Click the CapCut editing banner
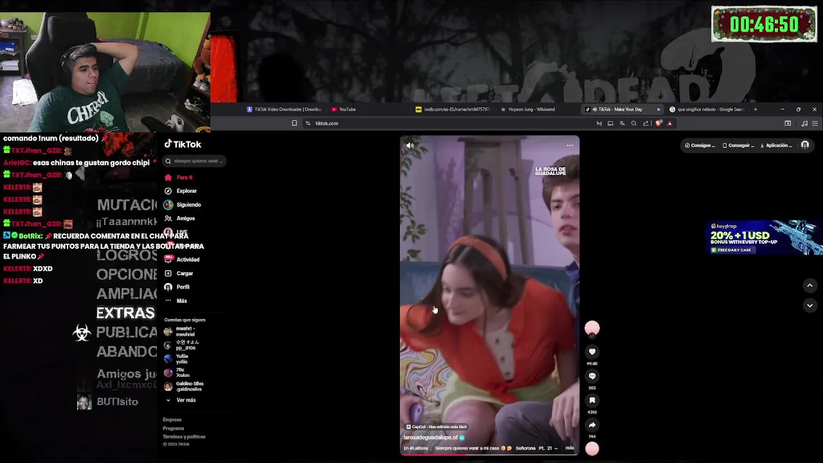The image size is (823, 463). point(437,427)
